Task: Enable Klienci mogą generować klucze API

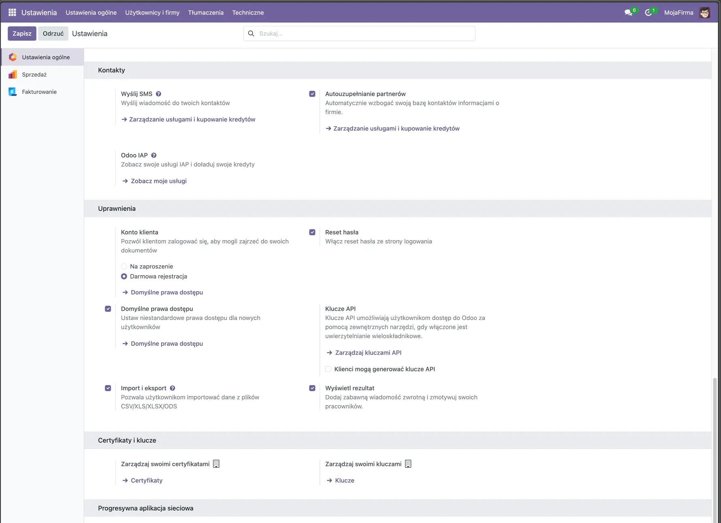Action: [x=328, y=369]
